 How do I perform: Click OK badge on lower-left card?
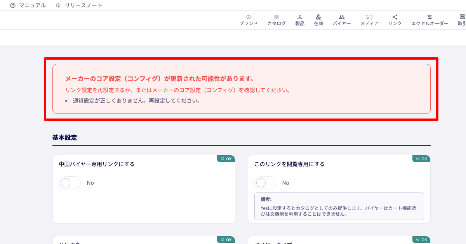pyautogui.click(x=226, y=240)
